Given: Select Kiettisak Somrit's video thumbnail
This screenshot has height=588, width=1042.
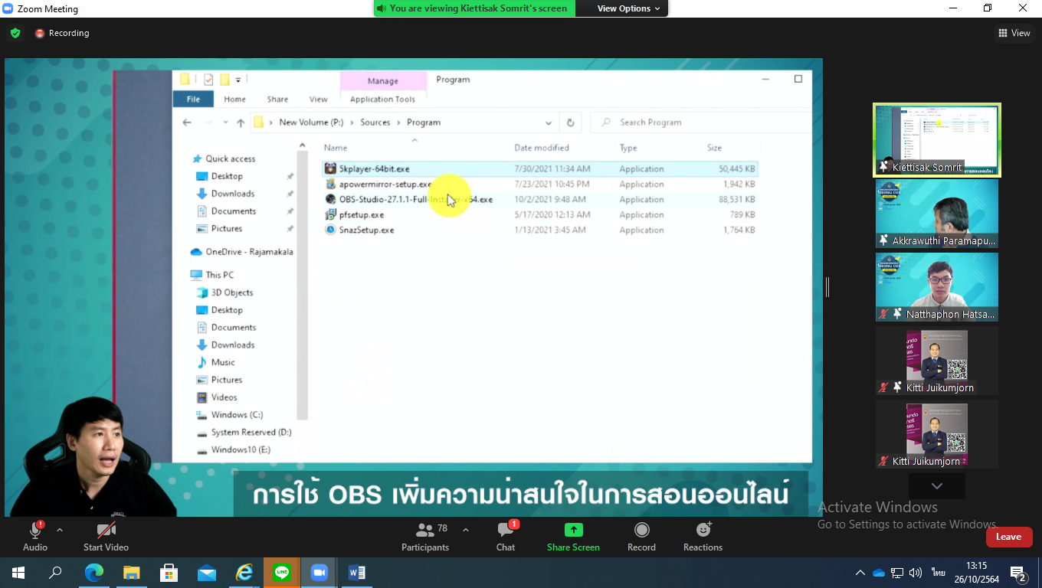Looking at the screenshot, I should tap(937, 140).
